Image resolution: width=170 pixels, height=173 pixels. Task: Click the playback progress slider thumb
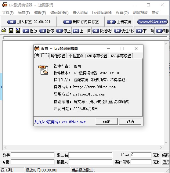pyautogui.click(x=3, y=38)
